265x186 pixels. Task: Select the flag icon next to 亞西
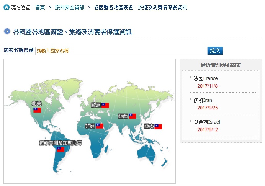click(x=132, y=116)
